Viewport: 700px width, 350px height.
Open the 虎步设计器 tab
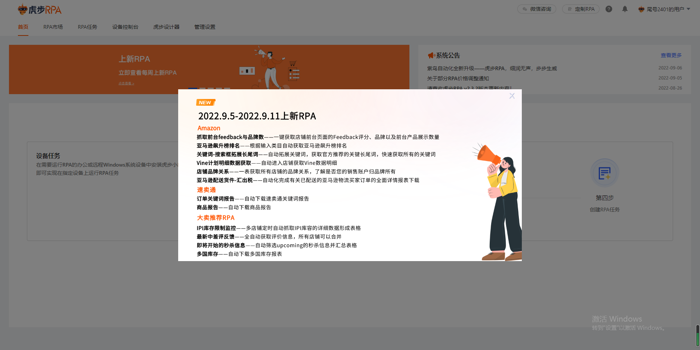pos(166,27)
